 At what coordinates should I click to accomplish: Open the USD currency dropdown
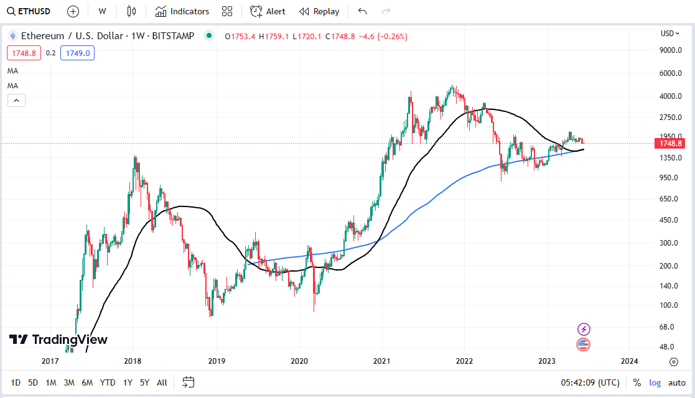669,34
